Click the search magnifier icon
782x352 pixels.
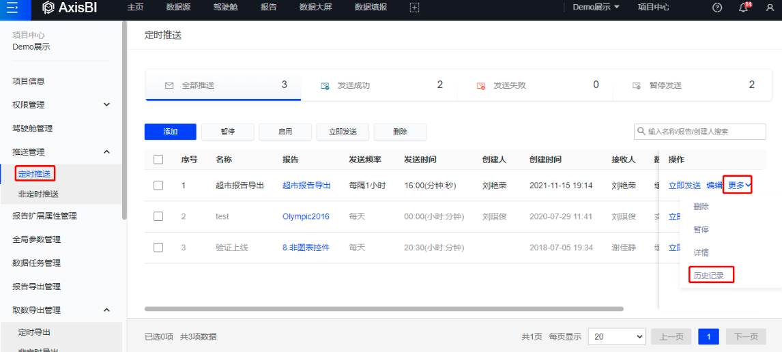point(641,131)
